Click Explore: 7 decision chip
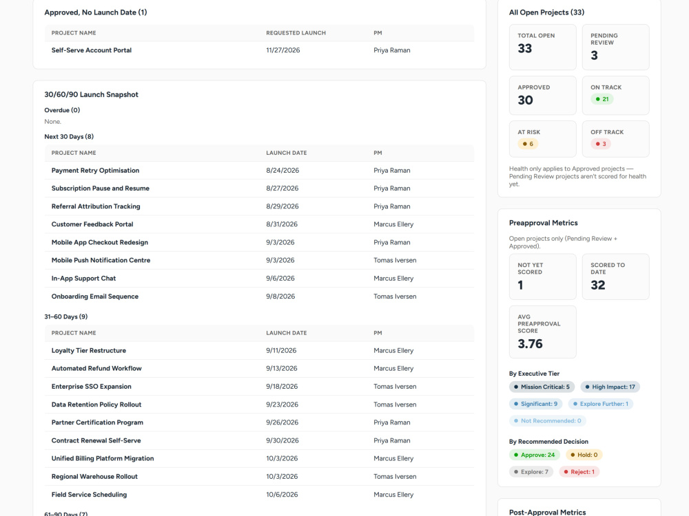This screenshot has width=689, height=516. (531, 472)
